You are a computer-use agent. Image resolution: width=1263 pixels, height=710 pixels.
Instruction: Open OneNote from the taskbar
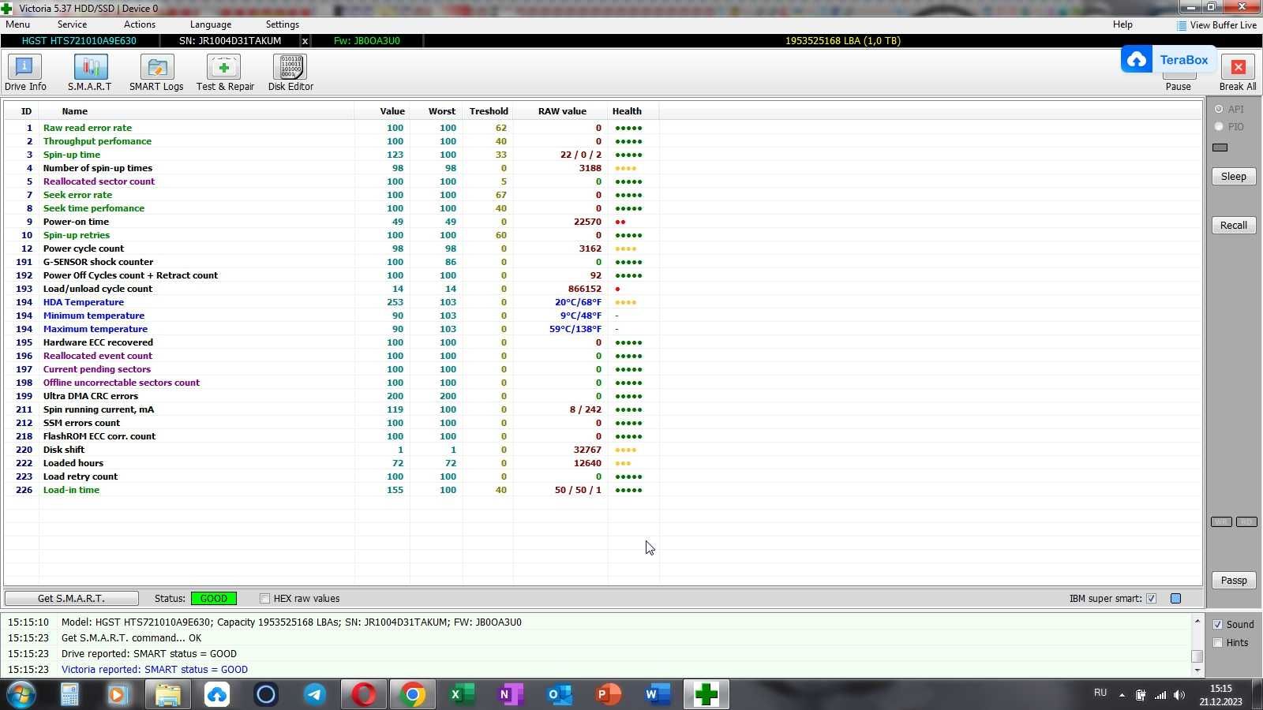coord(511,694)
